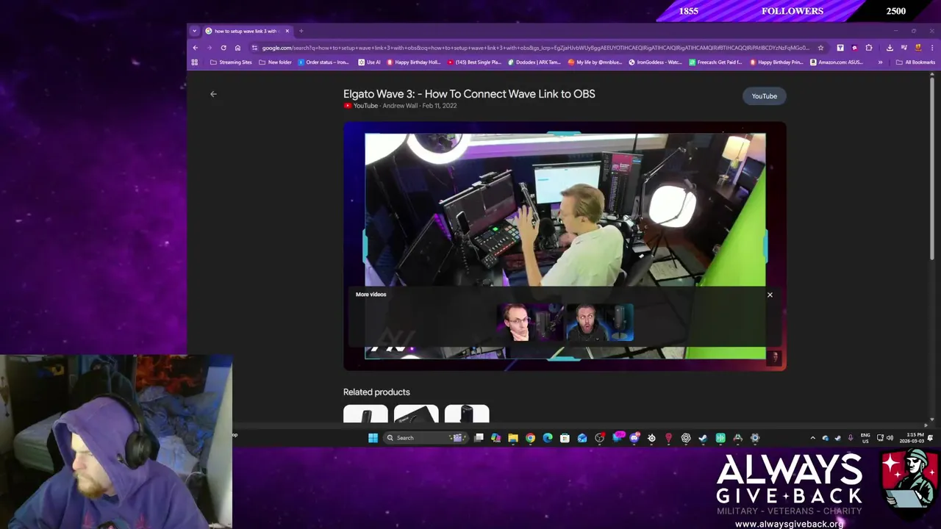Screen dimensions: 941x529
Task: Open the Streaming Sites bookmark folder
Action: 231,62
